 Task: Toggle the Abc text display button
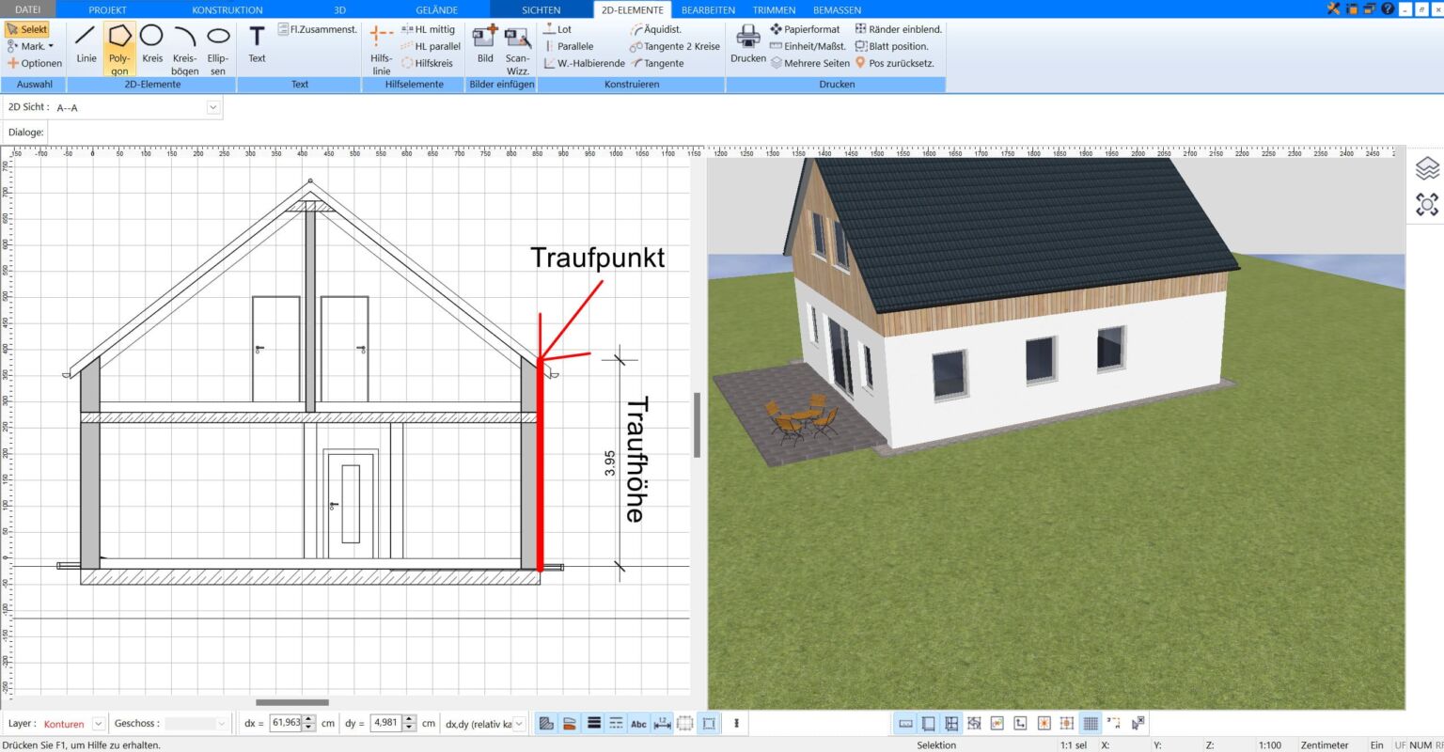click(x=638, y=724)
